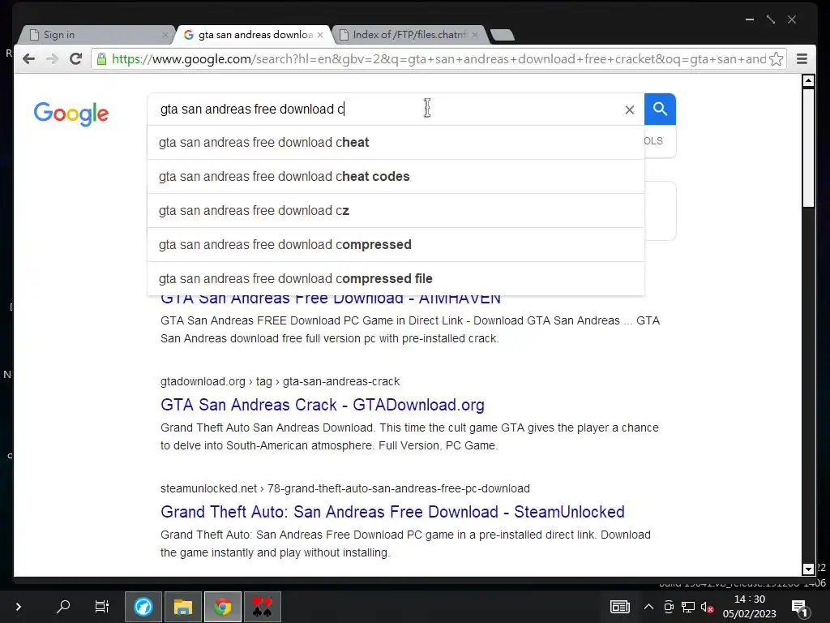The image size is (830, 623).
Task: Click the scrollbar up arrow
Action: click(x=808, y=80)
